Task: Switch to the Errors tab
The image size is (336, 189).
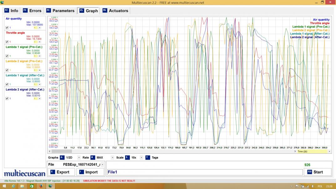Action: pos(32,11)
